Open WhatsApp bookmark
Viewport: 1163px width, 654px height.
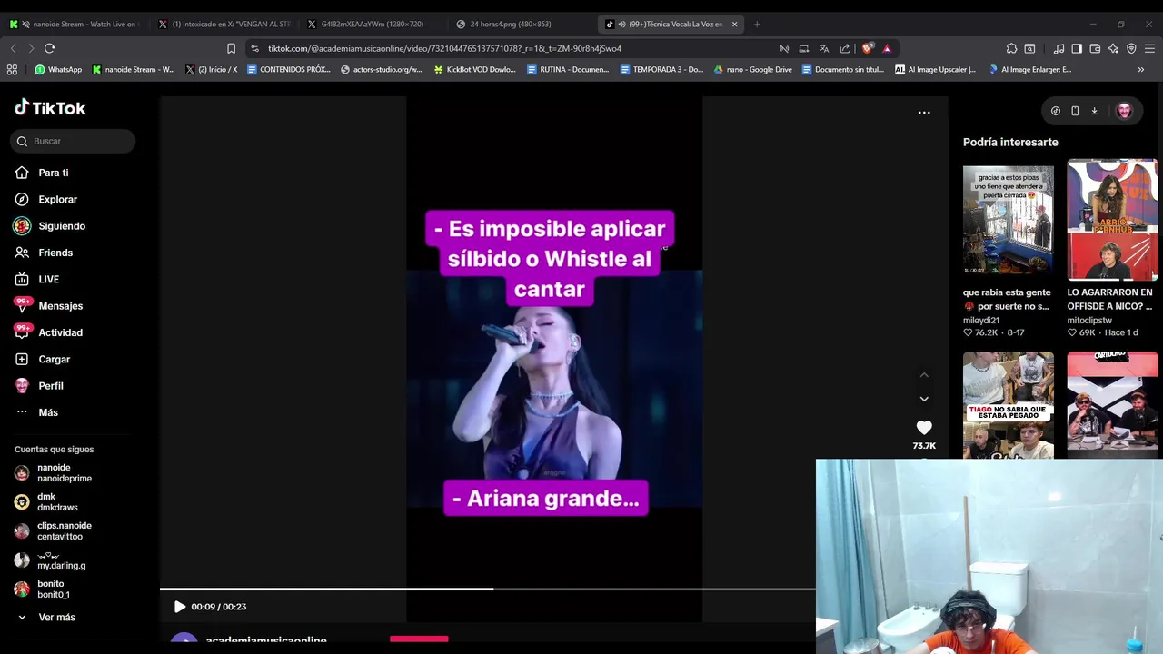click(x=58, y=69)
